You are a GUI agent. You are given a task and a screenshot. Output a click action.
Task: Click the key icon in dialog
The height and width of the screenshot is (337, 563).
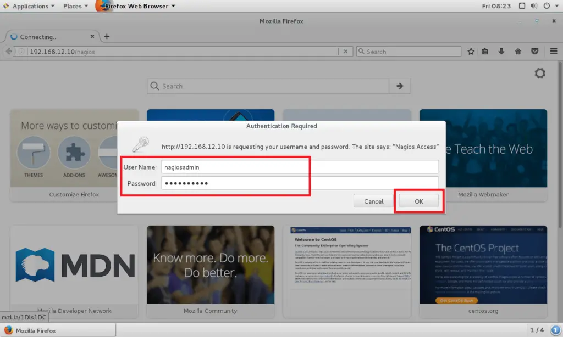(140, 144)
